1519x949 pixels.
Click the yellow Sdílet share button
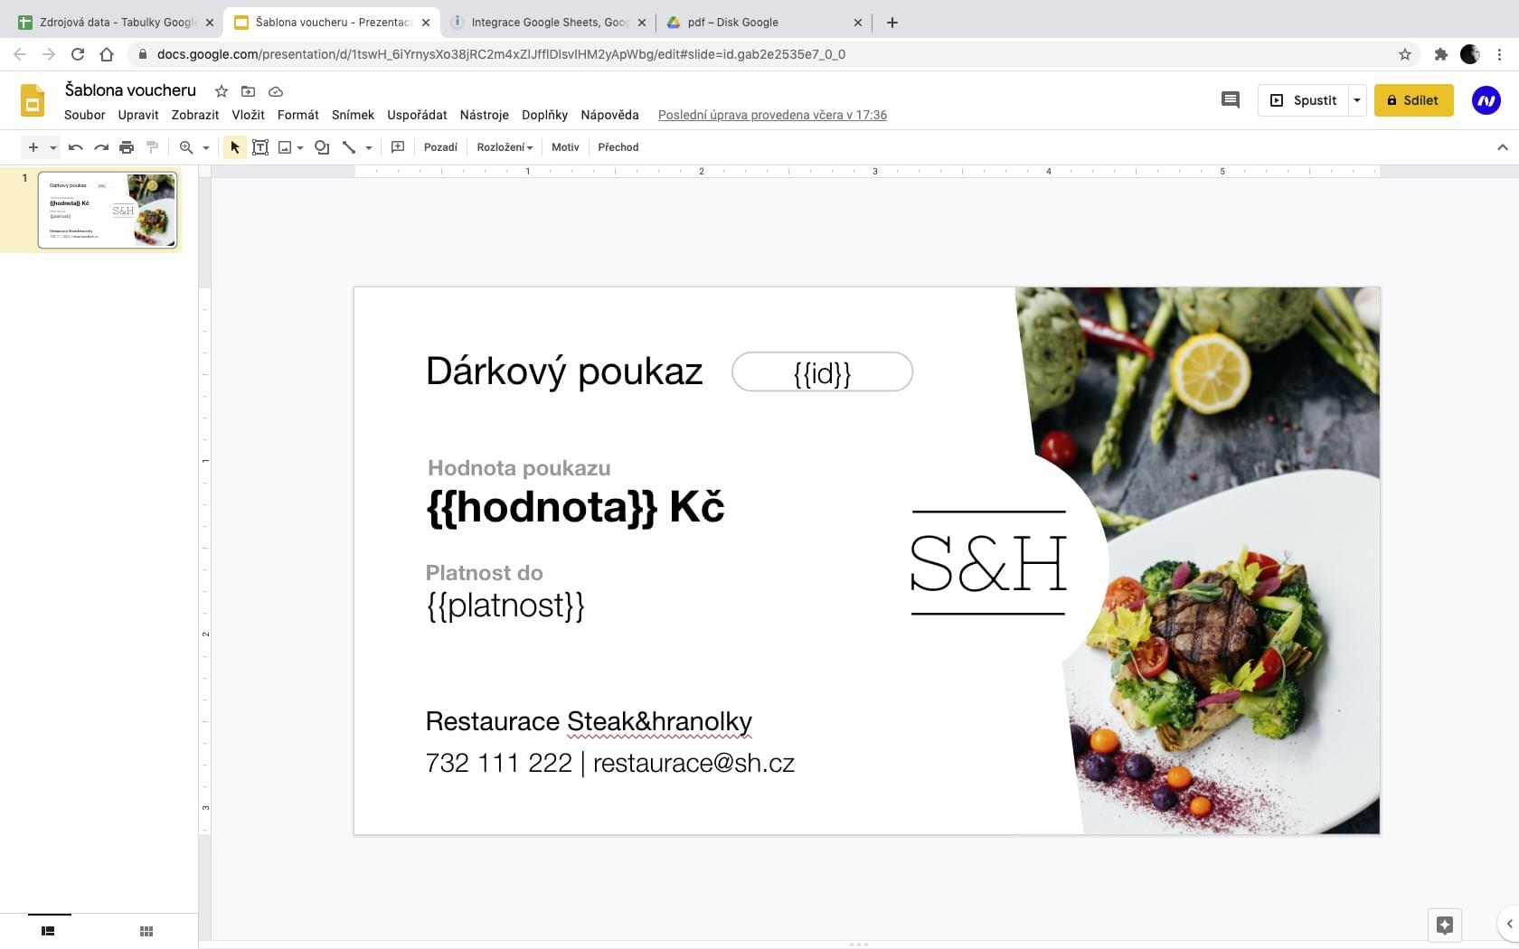[1413, 100]
